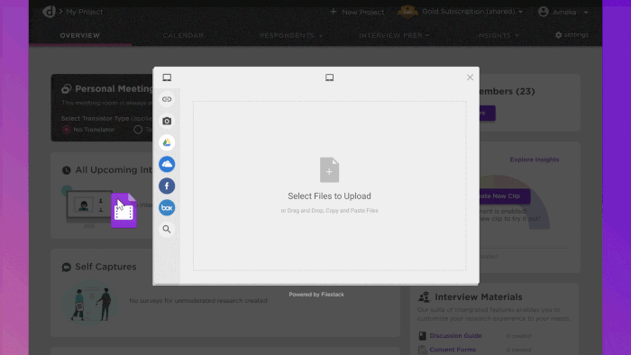Select Google Drive as upload source
The width and height of the screenshot is (631, 355).
click(x=167, y=142)
